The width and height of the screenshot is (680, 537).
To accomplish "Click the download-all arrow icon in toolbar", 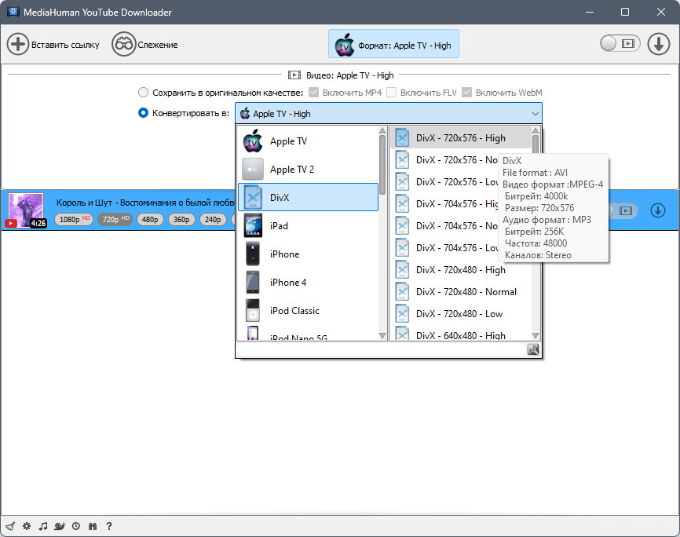I will tap(658, 44).
